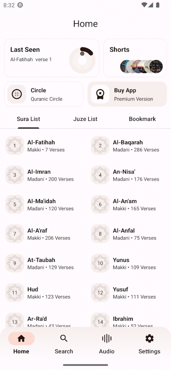Open the Last Seen Al-Fatihah card
Screen dimensions: 171x370
pyautogui.click(x=52, y=58)
